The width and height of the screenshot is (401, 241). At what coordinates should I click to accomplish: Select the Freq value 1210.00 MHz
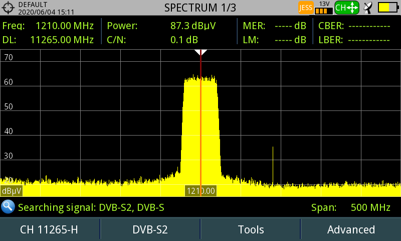[65, 26]
